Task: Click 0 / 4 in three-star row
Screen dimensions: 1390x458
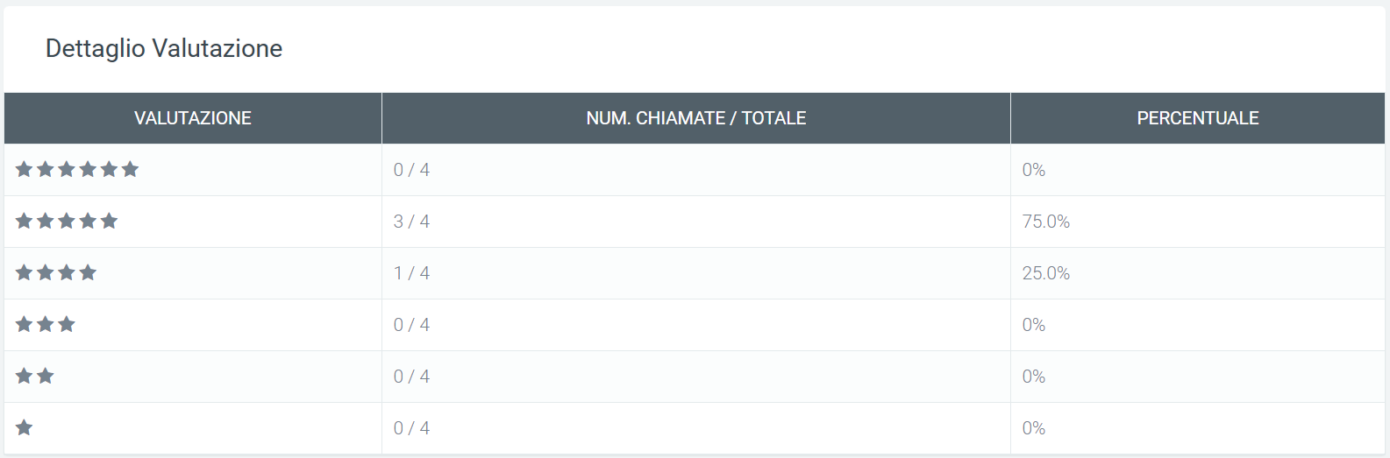Action: pyautogui.click(x=411, y=325)
